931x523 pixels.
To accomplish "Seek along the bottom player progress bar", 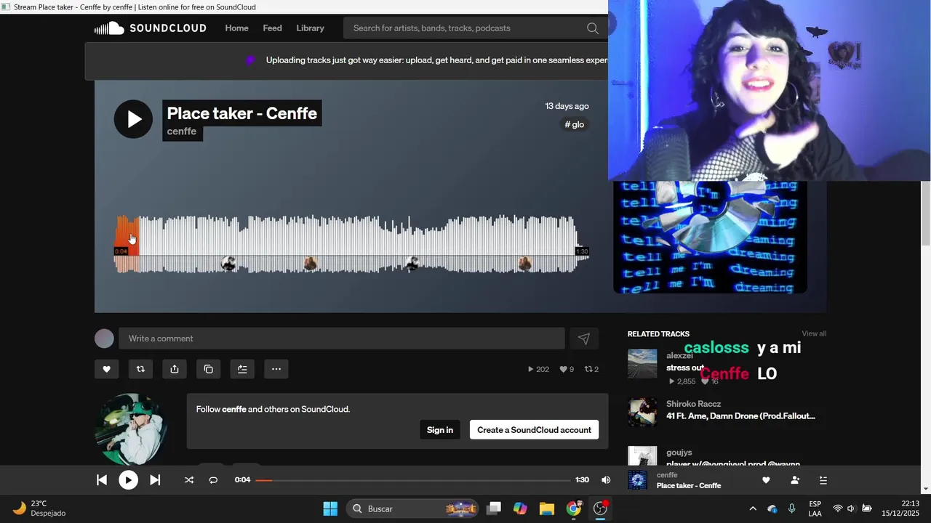I will 413,480.
